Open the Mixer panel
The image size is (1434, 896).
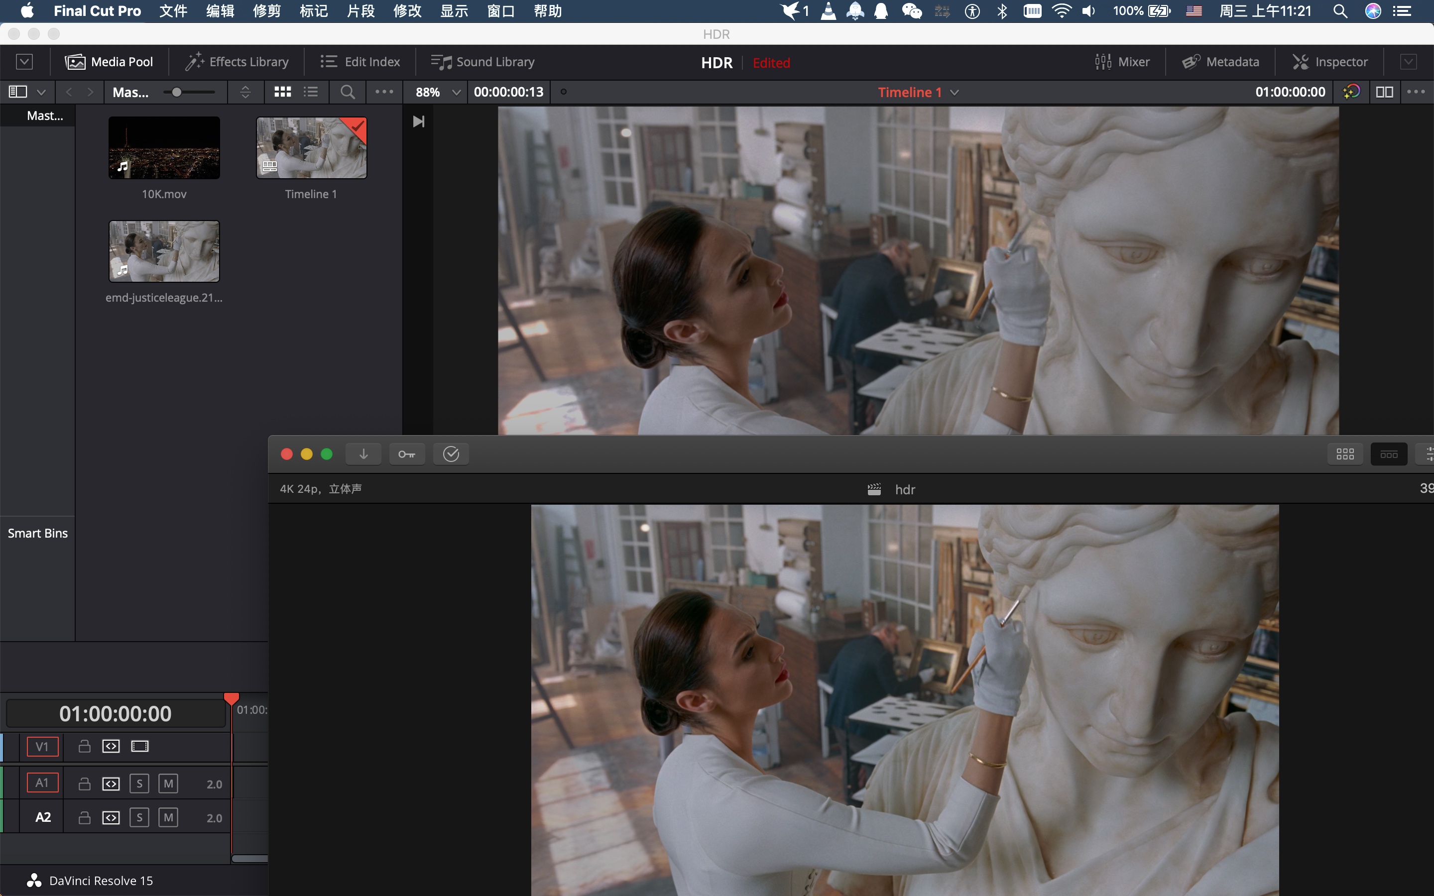coord(1122,62)
